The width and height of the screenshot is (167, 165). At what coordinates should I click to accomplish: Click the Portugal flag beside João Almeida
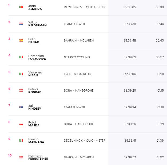coord(21,7)
